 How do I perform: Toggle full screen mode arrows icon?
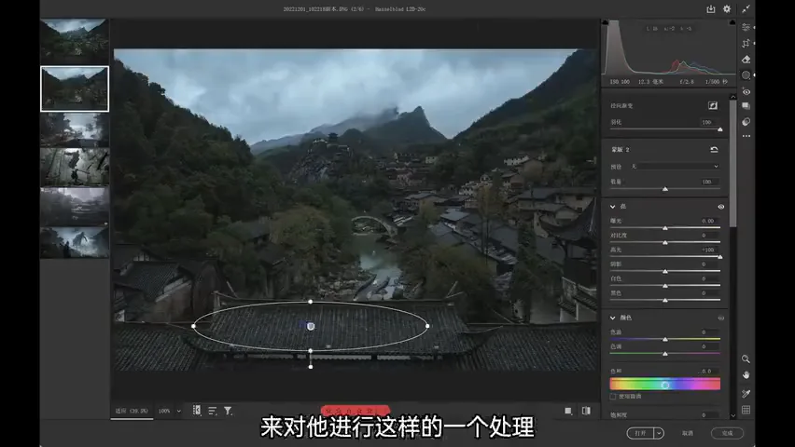point(746,9)
